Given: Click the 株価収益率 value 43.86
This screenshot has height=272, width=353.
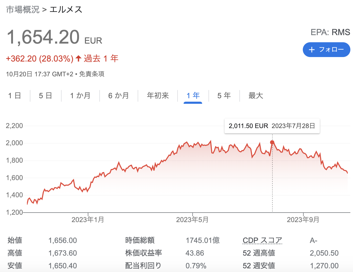Looking at the screenshot, I should coord(195,253).
